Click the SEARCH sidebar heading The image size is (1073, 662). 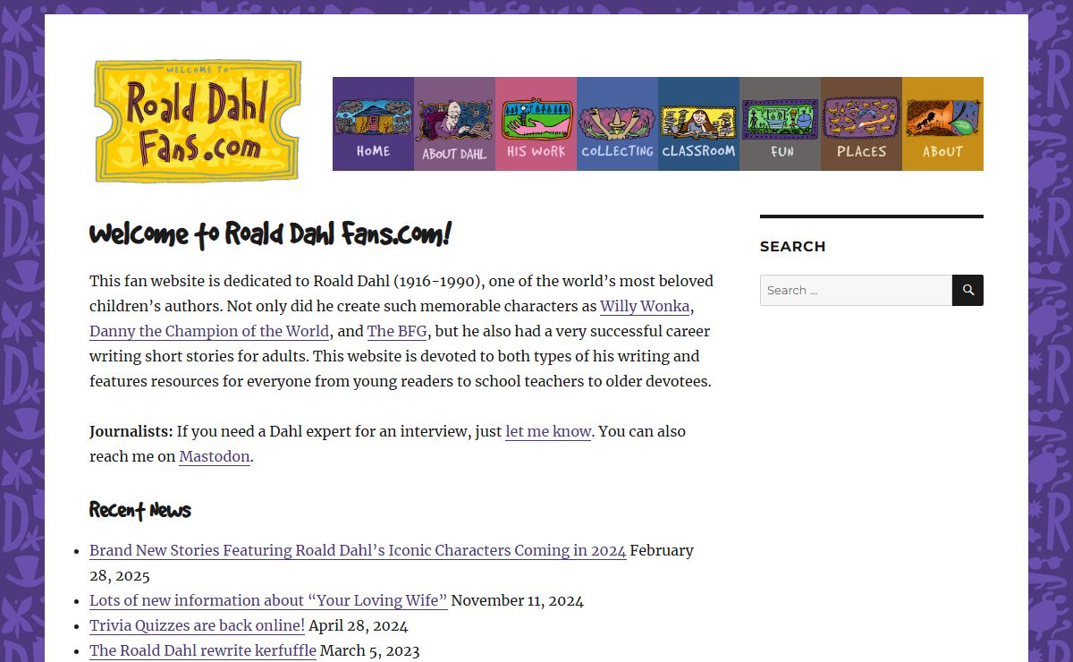tap(792, 246)
